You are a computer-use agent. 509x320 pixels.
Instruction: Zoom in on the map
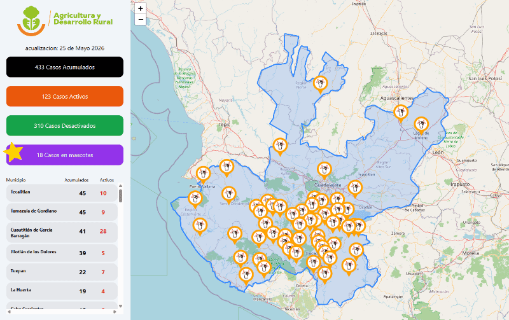pos(140,9)
